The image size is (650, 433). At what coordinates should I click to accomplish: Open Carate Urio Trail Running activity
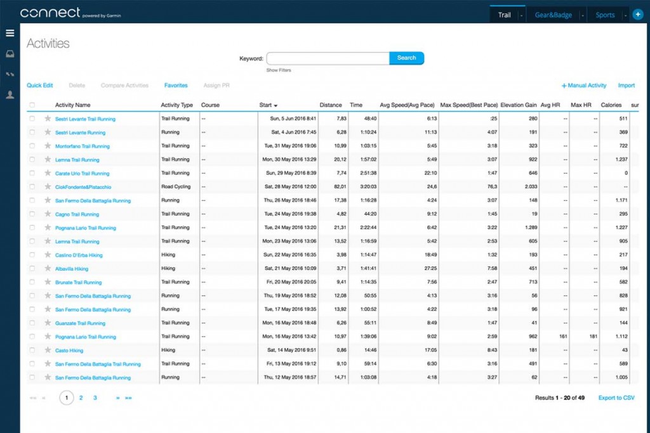82,174
